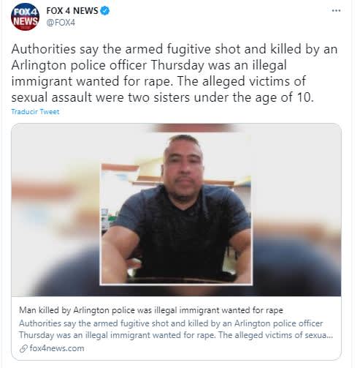Click the FOX 4 NEWS display name
360x368 pixels.
pyautogui.click(x=72, y=11)
